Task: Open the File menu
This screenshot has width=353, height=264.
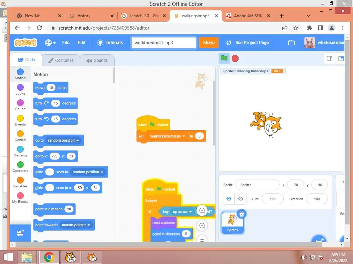Action: [x=66, y=42]
